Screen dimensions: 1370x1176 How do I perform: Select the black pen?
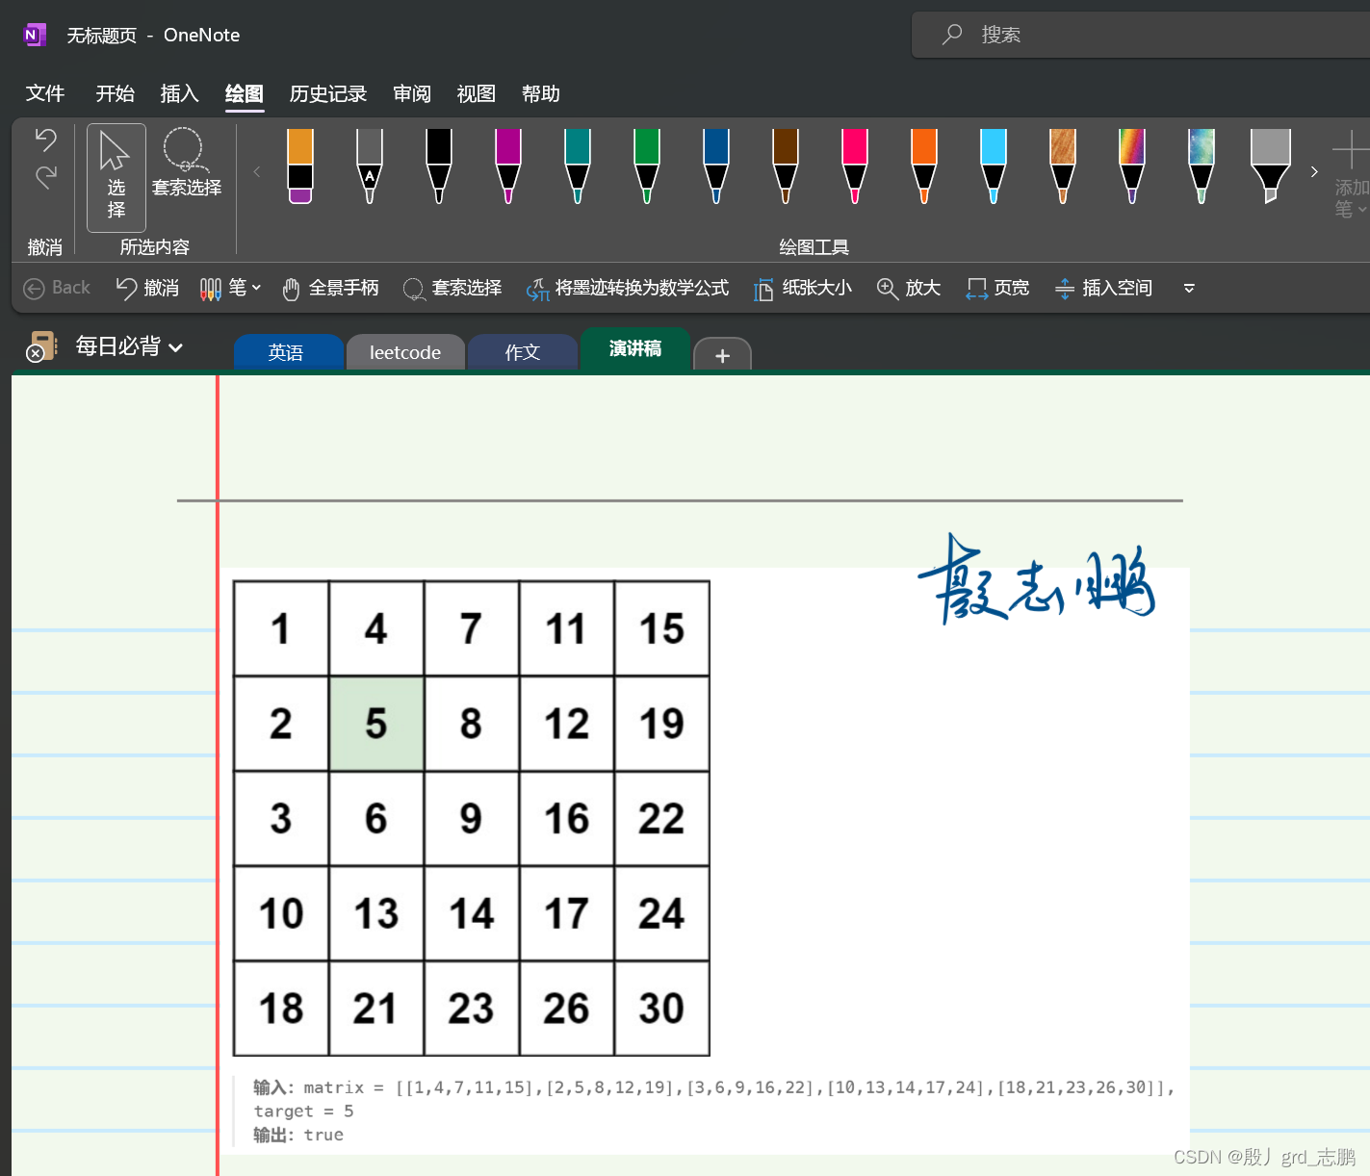(439, 166)
